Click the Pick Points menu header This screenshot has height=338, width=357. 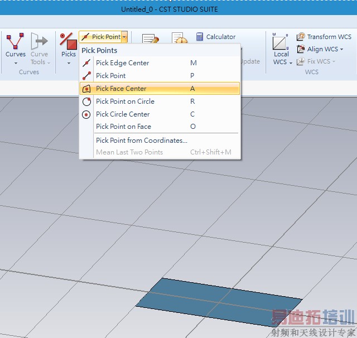[99, 50]
